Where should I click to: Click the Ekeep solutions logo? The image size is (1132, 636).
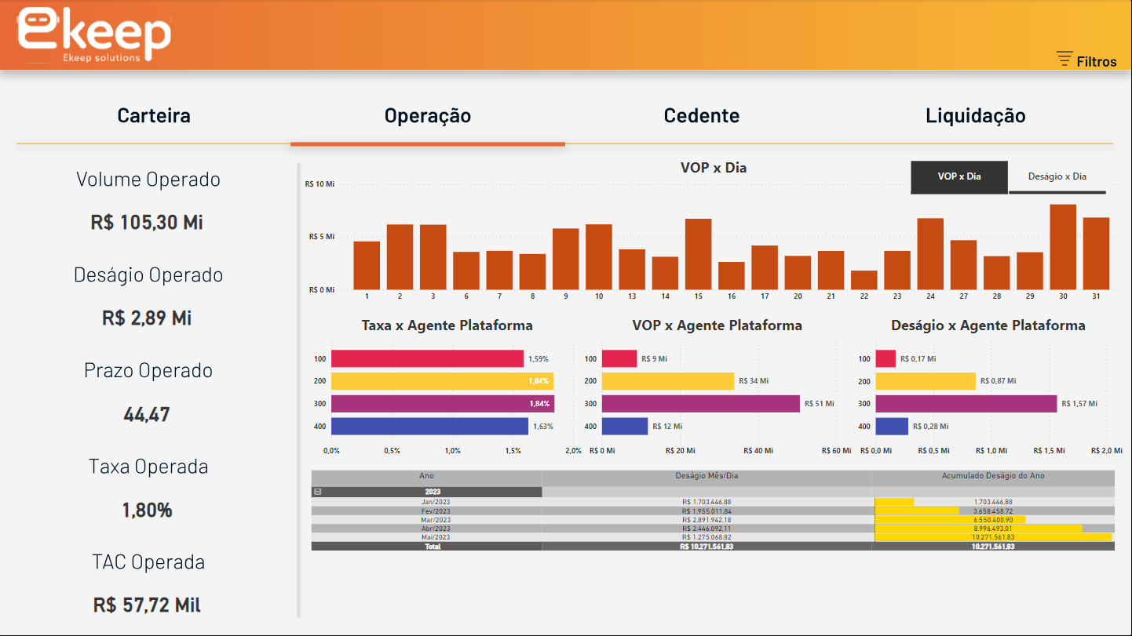pos(93,35)
